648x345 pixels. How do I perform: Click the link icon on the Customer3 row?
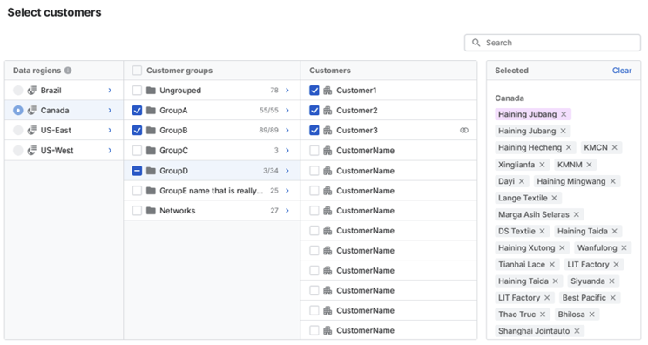464,130
